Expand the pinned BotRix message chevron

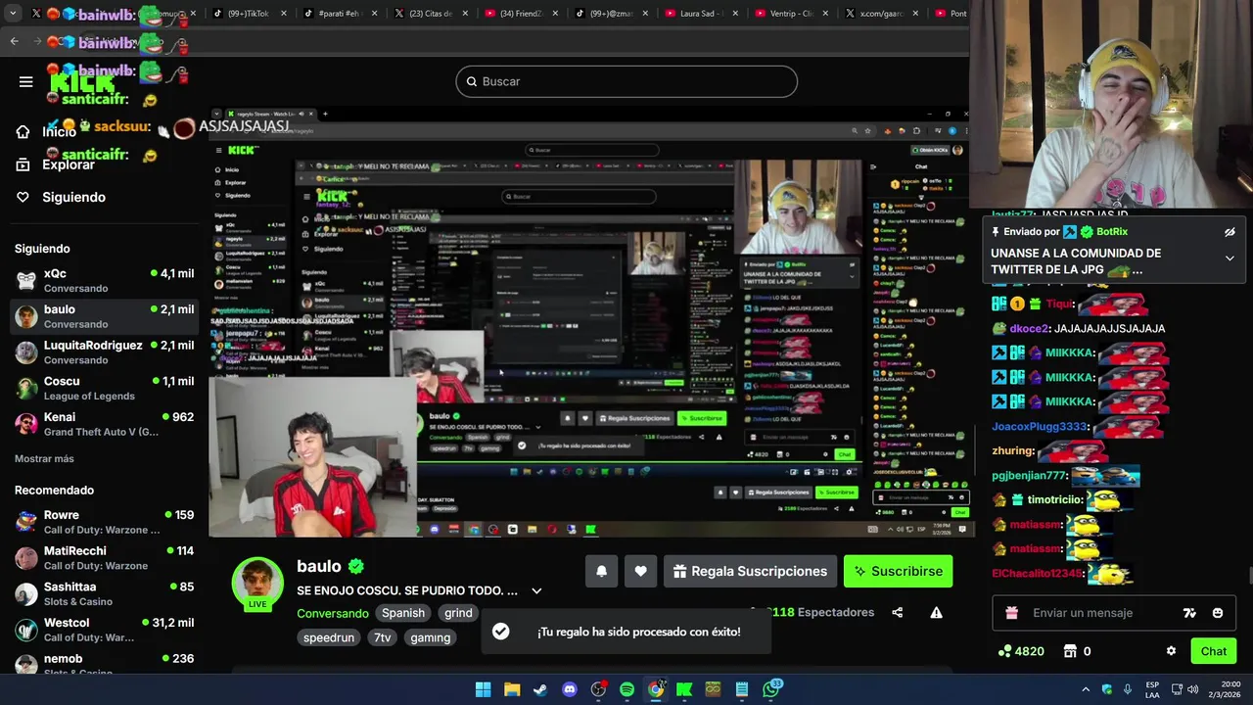point(1230,258)
